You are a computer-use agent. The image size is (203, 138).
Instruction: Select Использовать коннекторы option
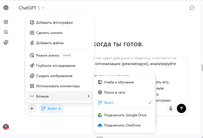[60, 86]
